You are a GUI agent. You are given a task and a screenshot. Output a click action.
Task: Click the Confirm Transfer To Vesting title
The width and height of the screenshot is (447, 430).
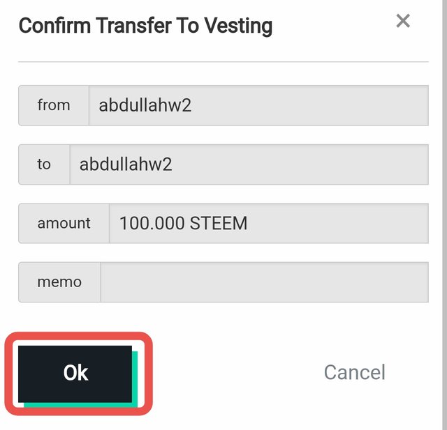point(145,26)
